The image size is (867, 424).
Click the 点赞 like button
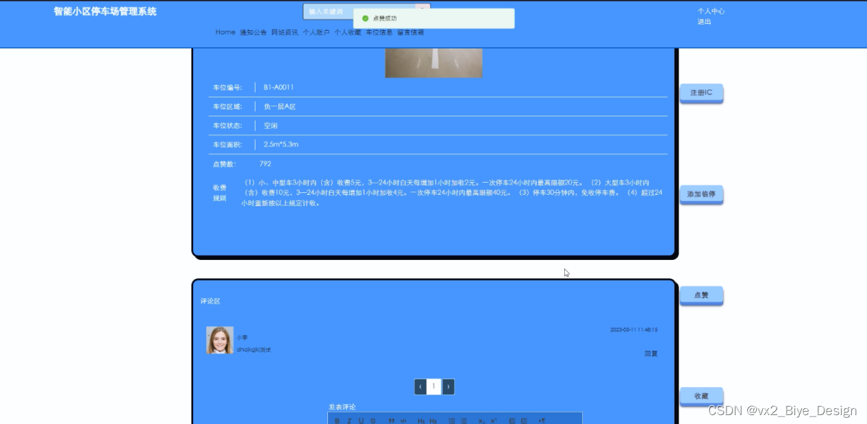[x=701, y=295]
